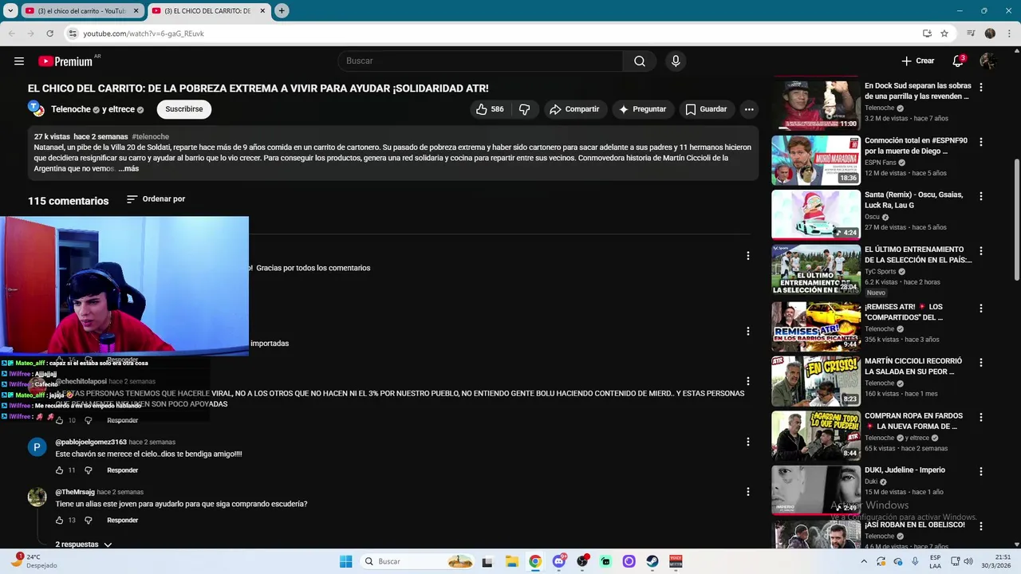1021x574 pixels.
Task: Reply to pablojoelgomez3163 with Responder
Action: click(x=122, y=470)
